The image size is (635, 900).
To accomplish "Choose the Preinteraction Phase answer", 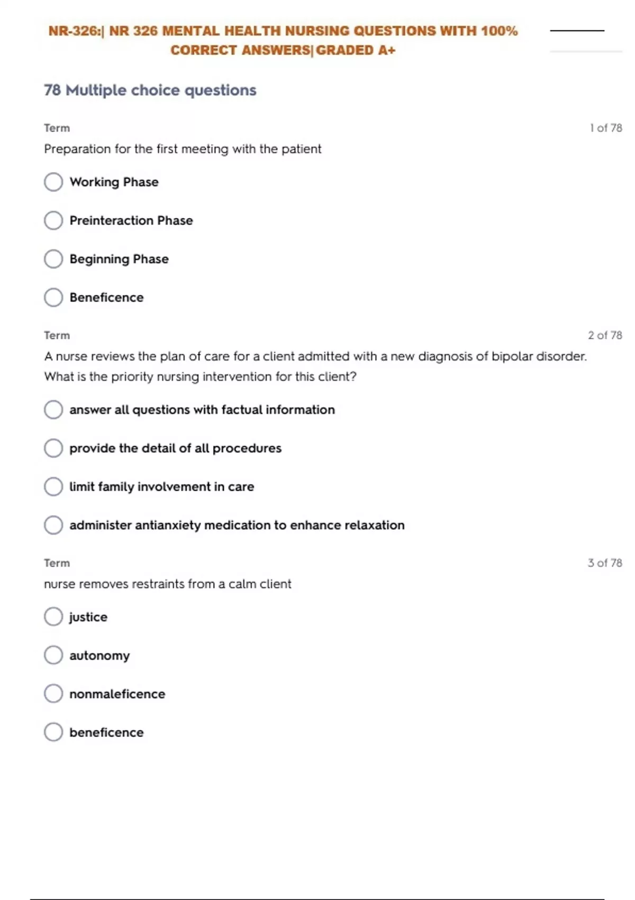I will click(53, 221).
